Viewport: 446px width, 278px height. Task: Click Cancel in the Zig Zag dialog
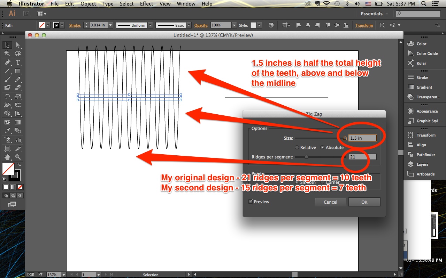(330, 202)
